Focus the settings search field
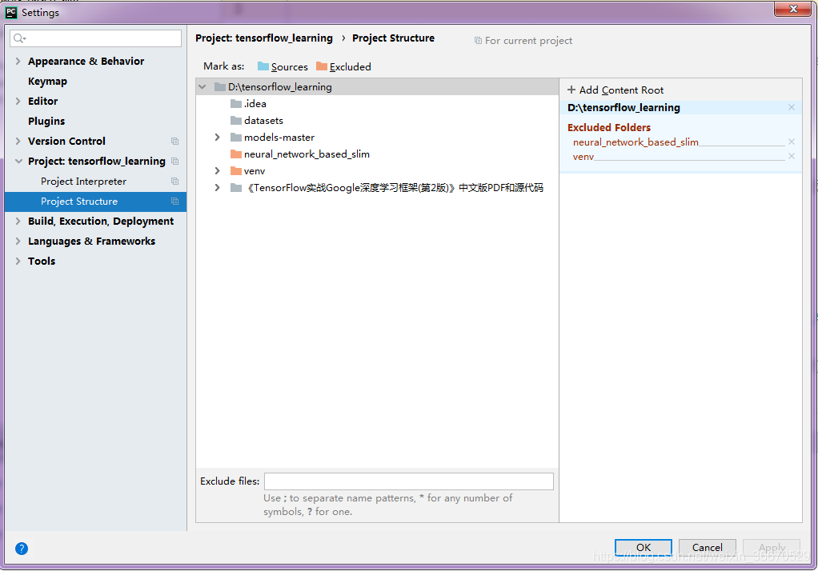 tap(96, 38)
